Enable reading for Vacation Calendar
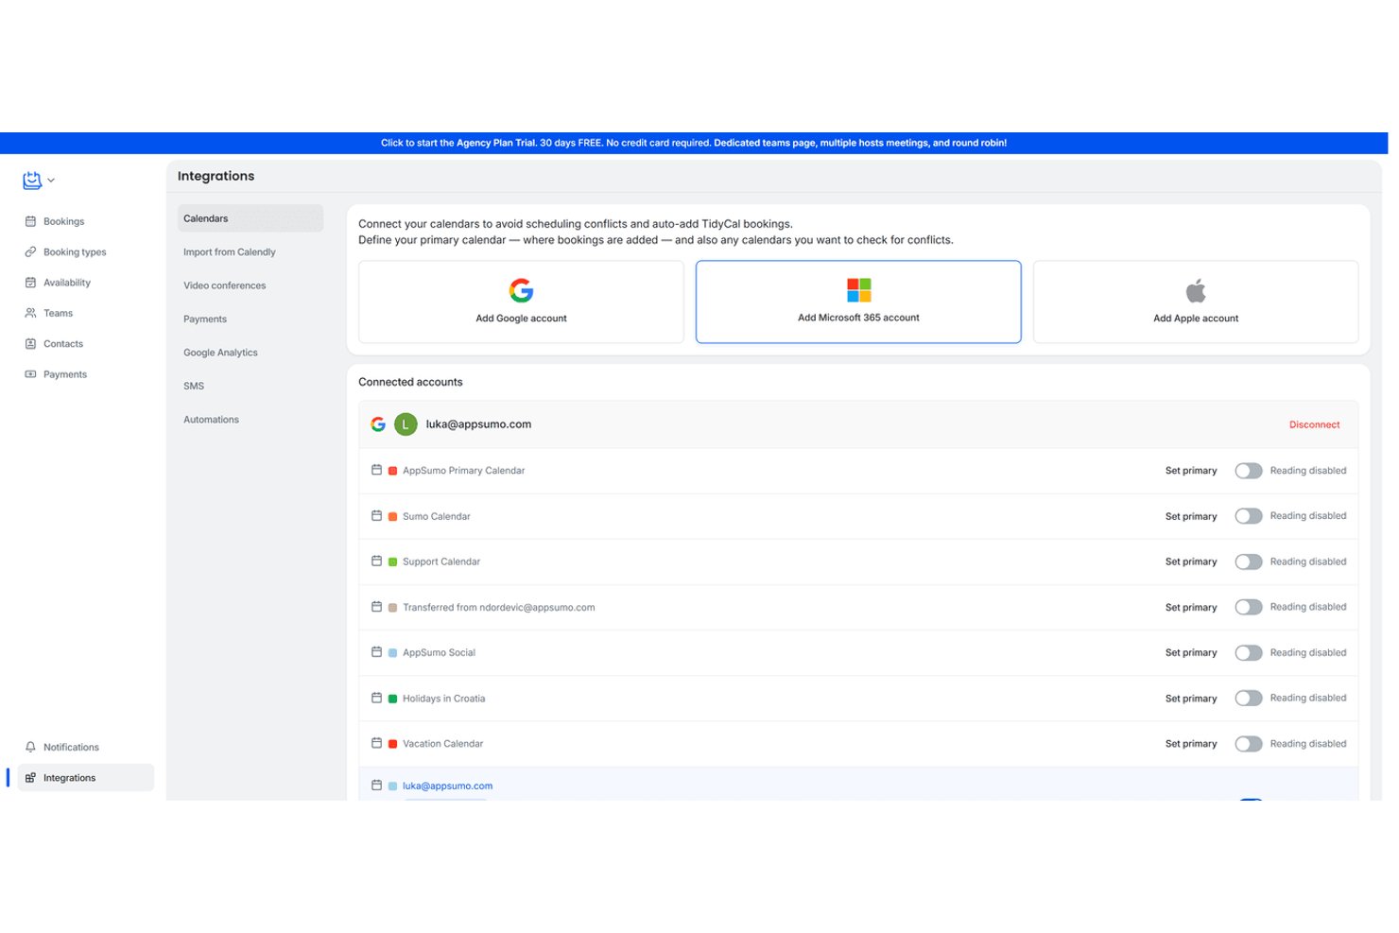This screenshot has height=933, width=1399. pyautogui.click(x=1248, y=744)
